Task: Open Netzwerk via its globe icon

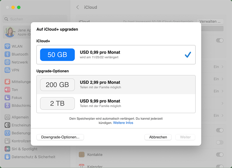Action: click(7, 62)
